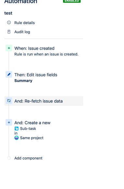Click the Re-fetch refresh arrows icon
Viewport: 124px width, 189px height.
tap(9, 101)
